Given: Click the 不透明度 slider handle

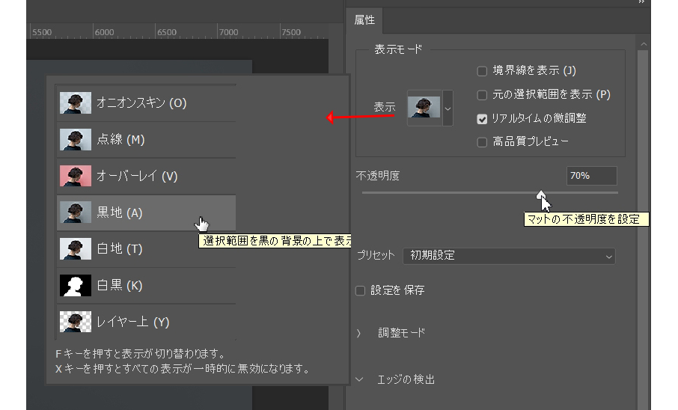Looking at the screenshot, I should pos(540,195).
